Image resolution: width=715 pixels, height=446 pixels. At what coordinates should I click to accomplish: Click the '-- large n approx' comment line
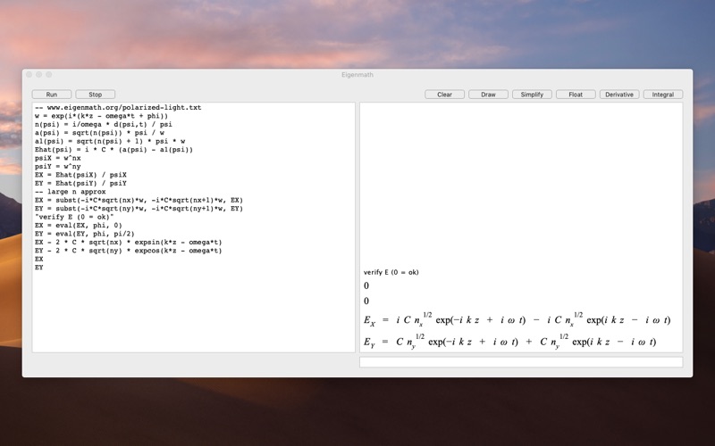pos(71,192)
